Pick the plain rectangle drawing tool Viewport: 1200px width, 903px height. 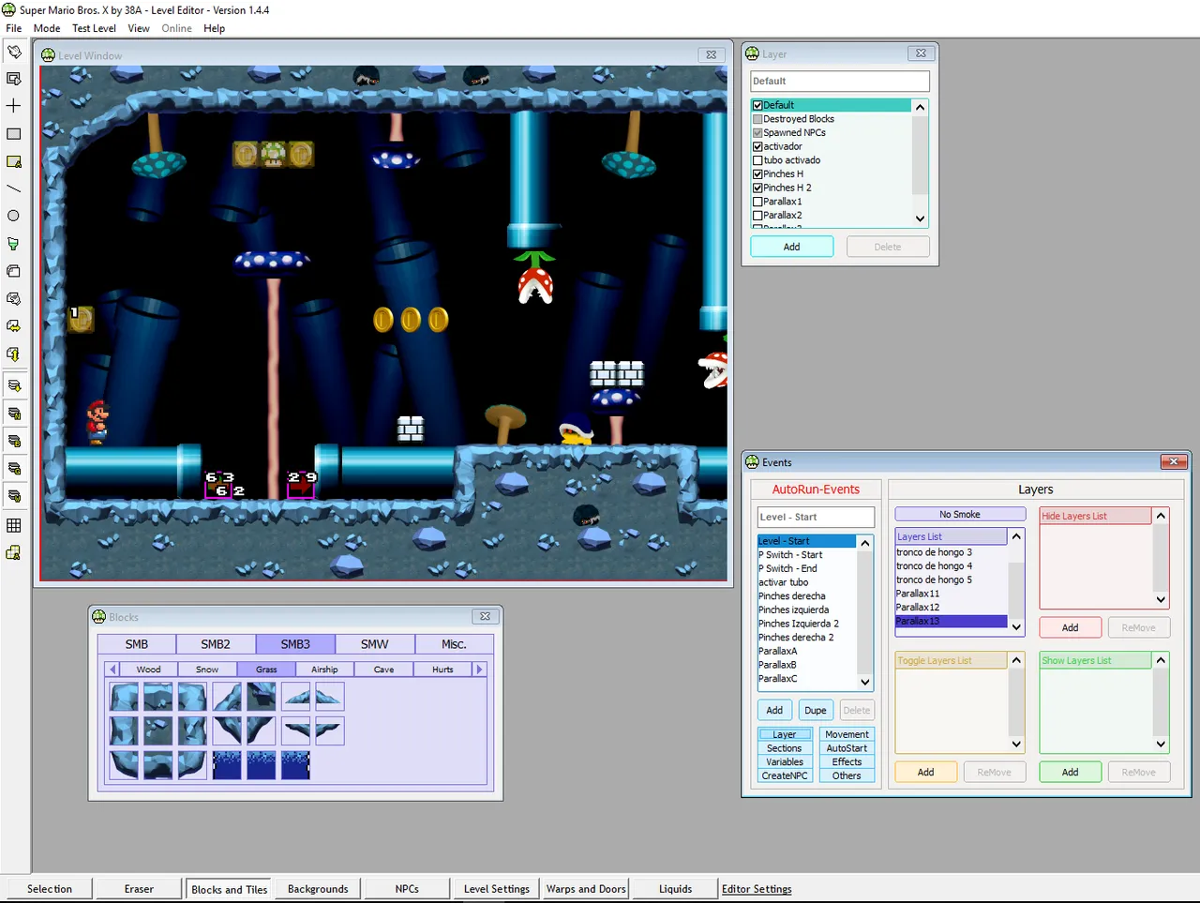[x=14, y=133]
